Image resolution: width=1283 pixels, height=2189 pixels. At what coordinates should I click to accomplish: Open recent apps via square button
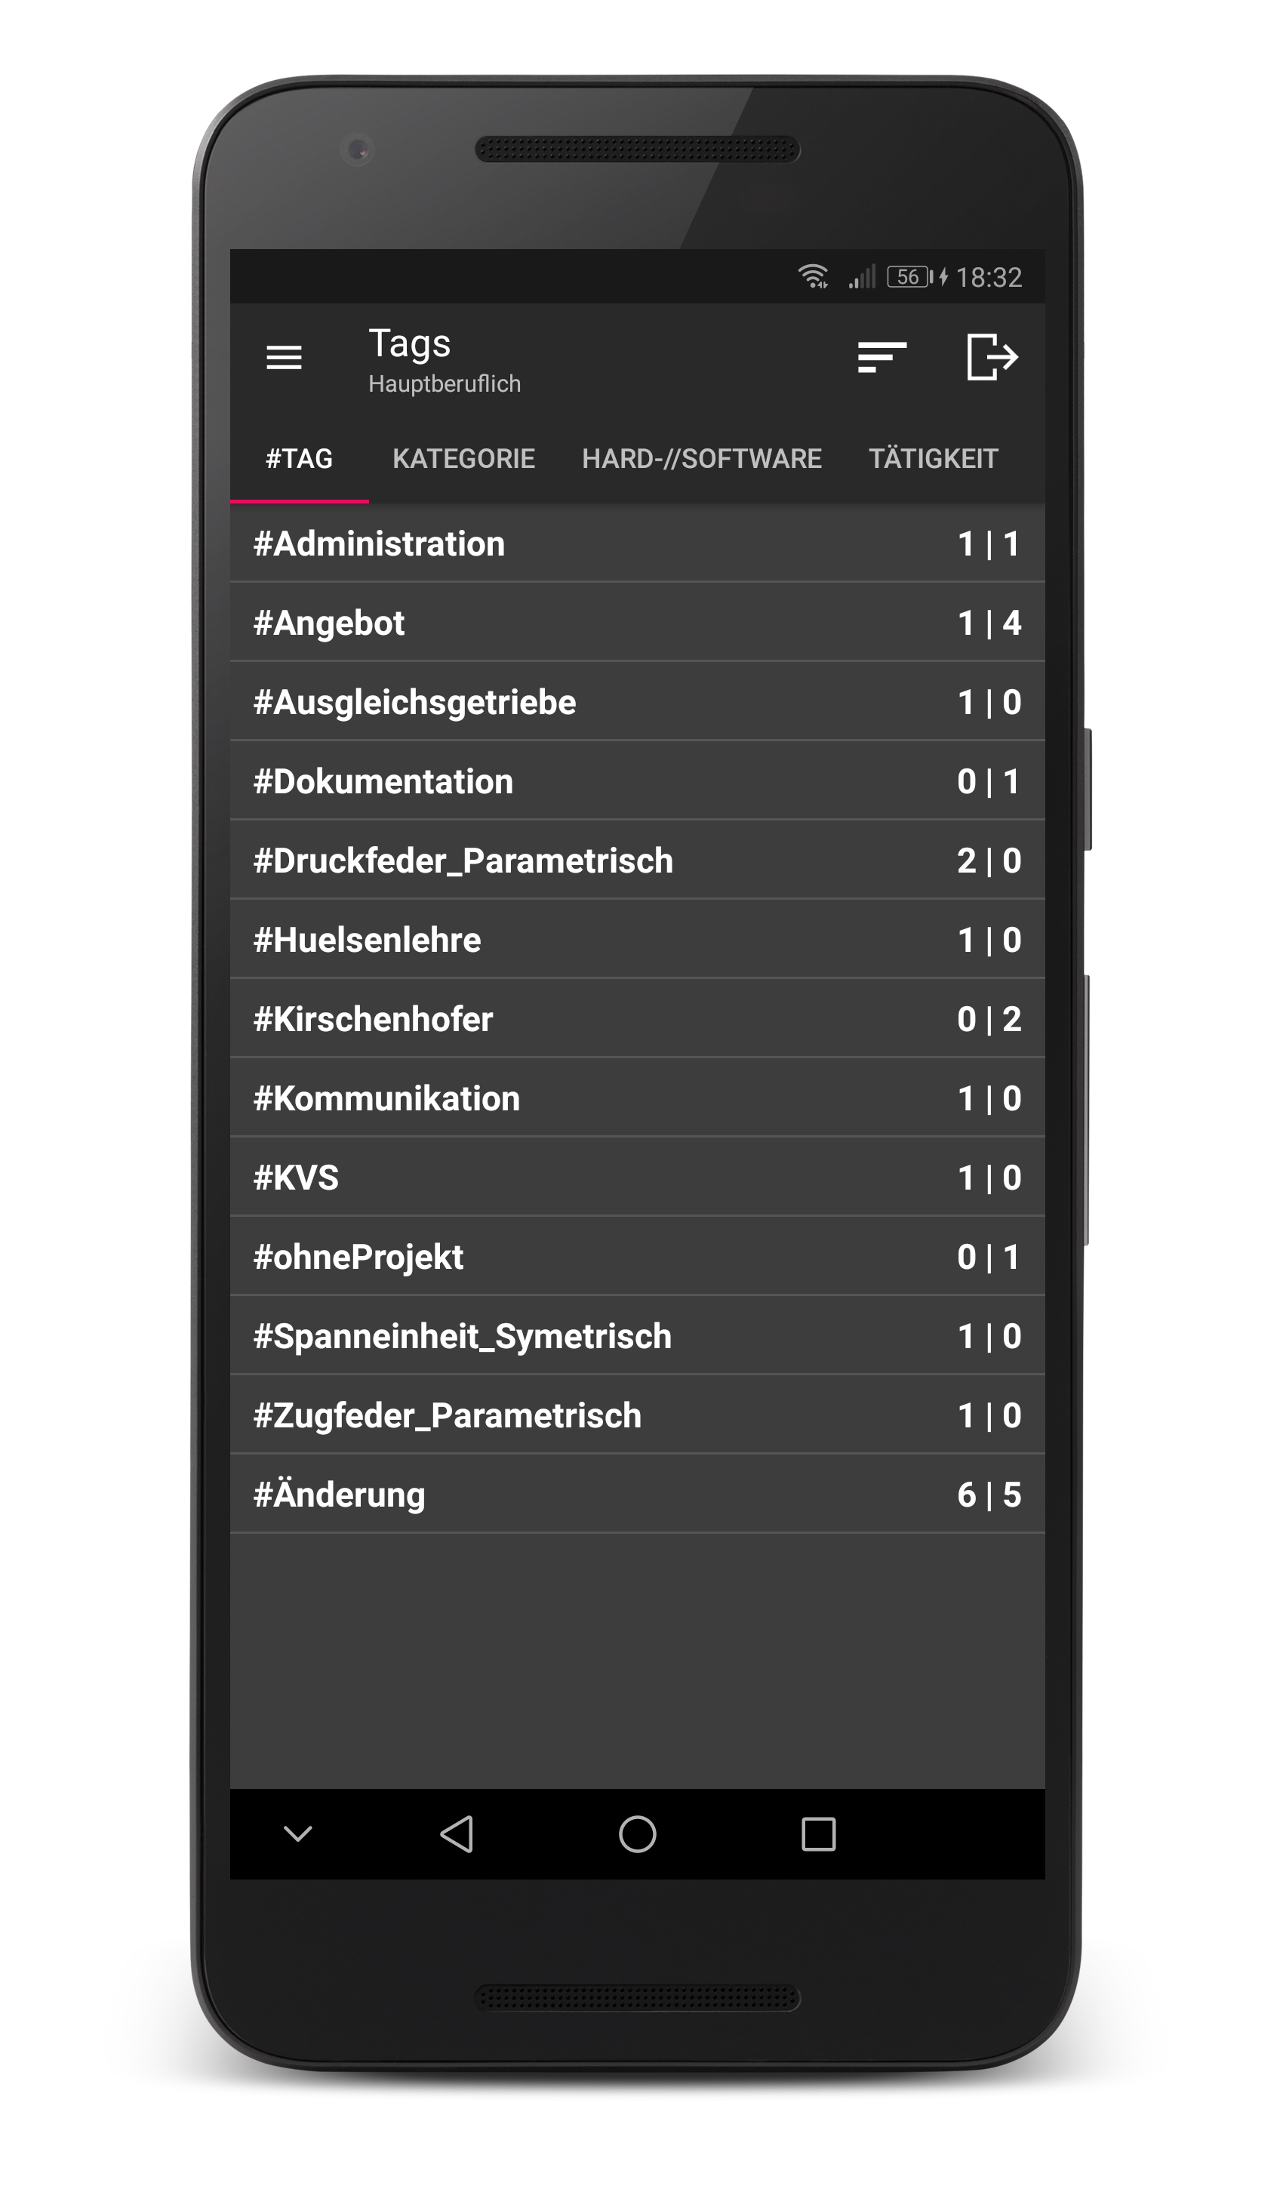coord(817,1833)
